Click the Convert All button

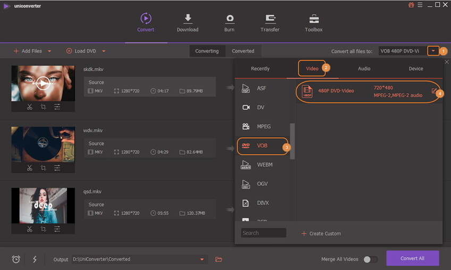pyautogui.click(x=413, y=258)
